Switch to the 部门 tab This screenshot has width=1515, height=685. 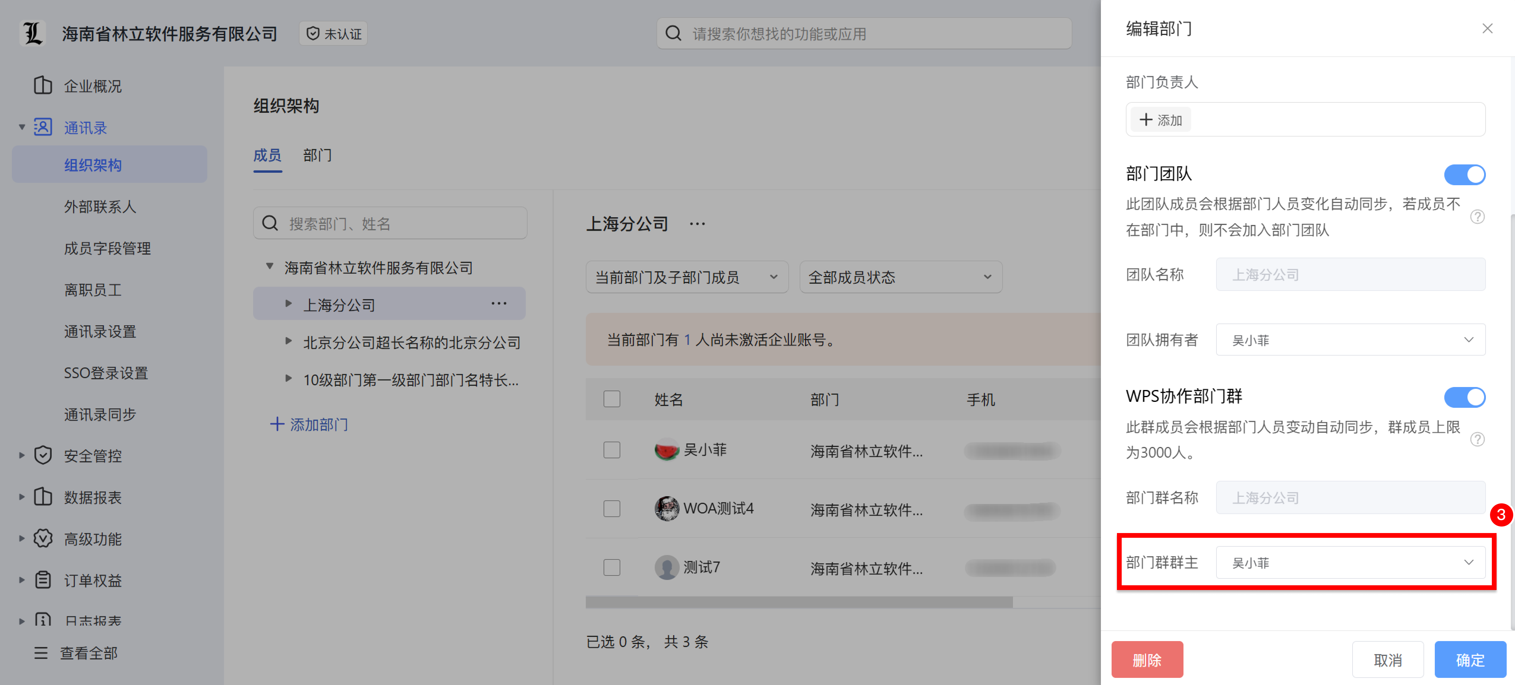coord(317,155)
